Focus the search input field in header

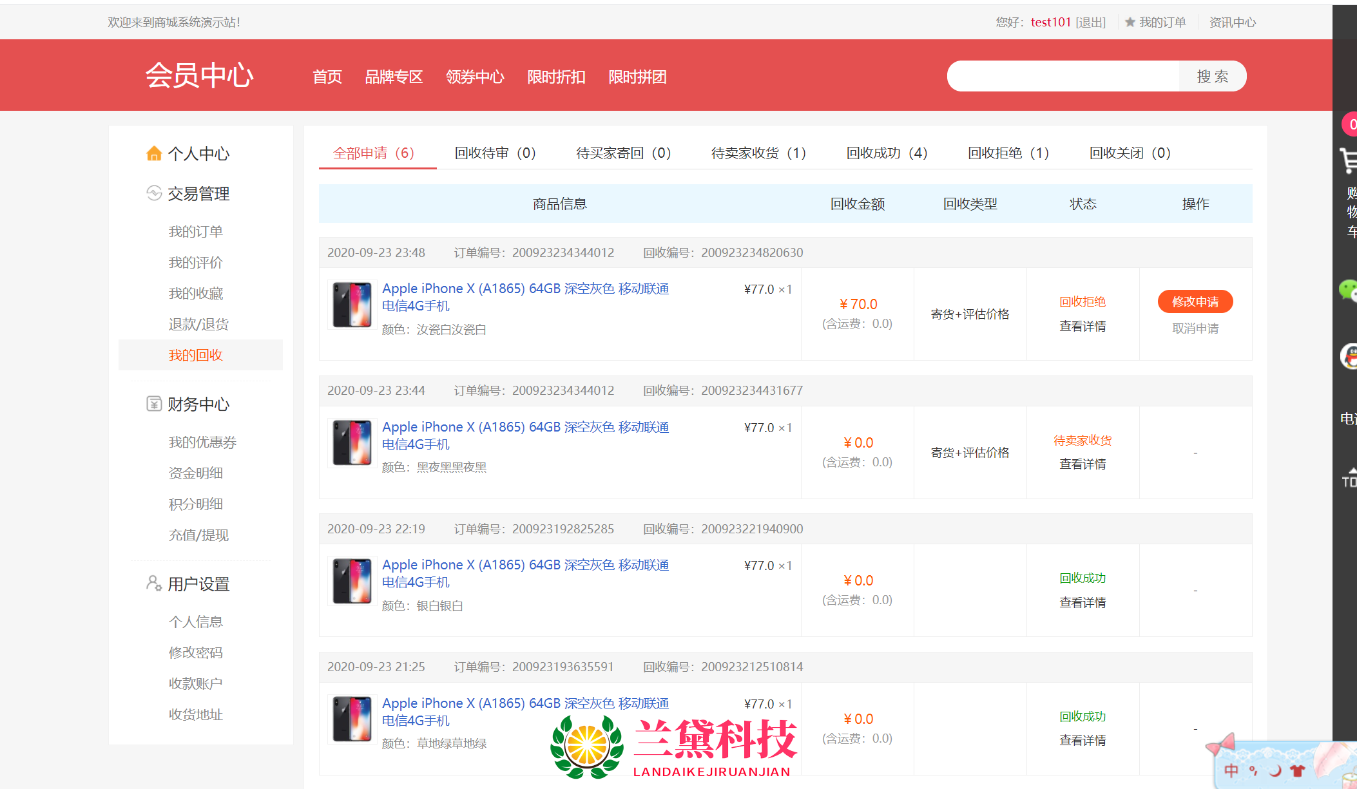pyautogui.click(x=1063, y=77)
